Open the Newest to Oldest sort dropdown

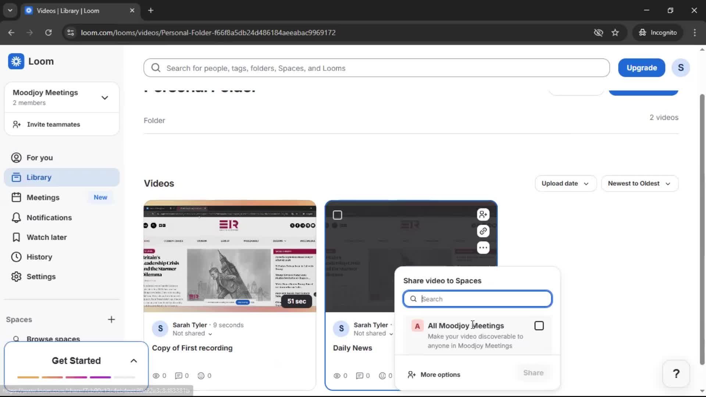639,183
